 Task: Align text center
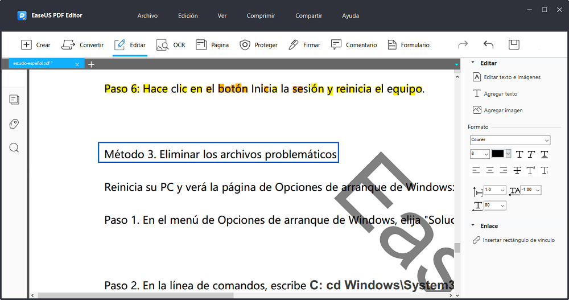click(x=490, y=170)
